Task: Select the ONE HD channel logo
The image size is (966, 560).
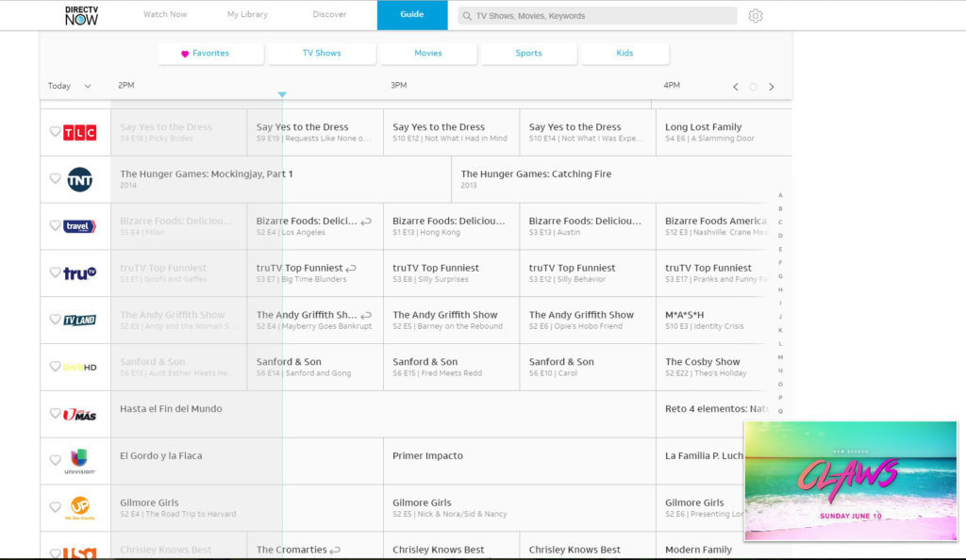Action: click(x=79, y=368)
